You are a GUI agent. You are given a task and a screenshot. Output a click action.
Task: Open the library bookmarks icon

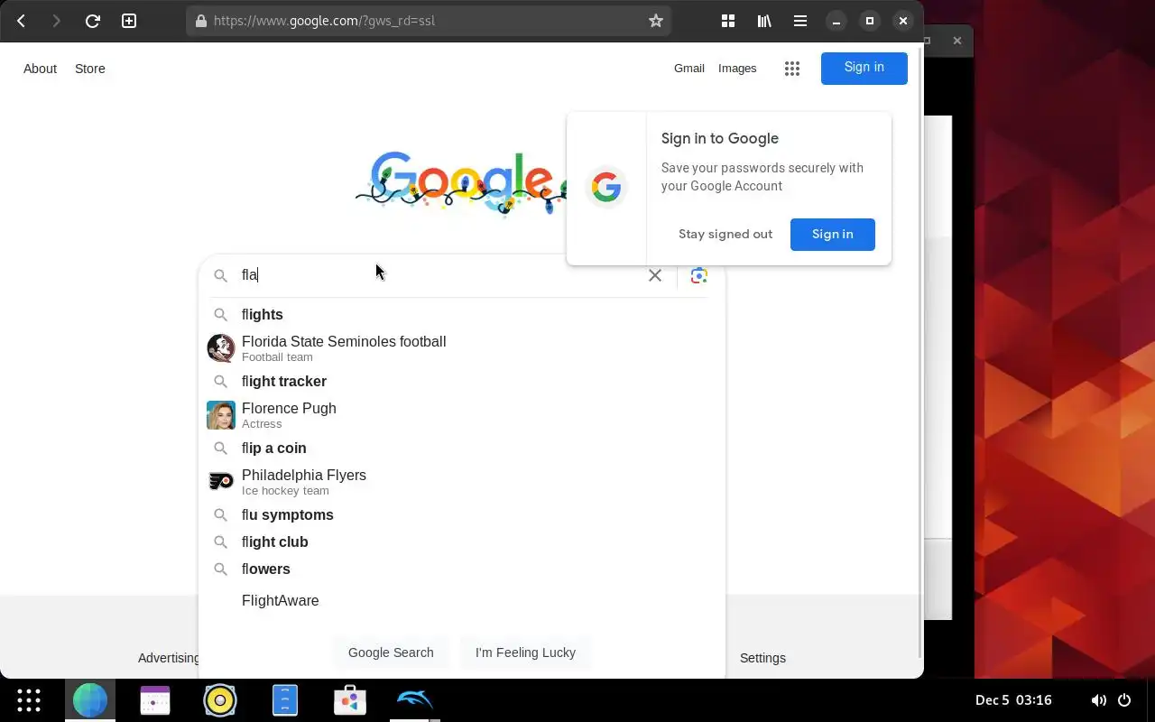click(x=764, y=21)
